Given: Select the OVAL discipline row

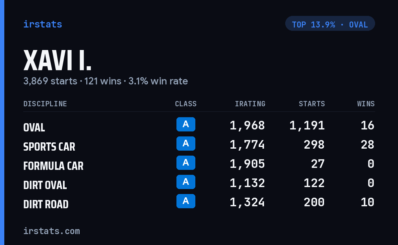Looking at the screenshot, I should [199, 125].
